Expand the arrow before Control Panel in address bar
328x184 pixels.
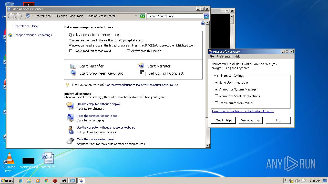pyautogui.click(x=33, y=16)
